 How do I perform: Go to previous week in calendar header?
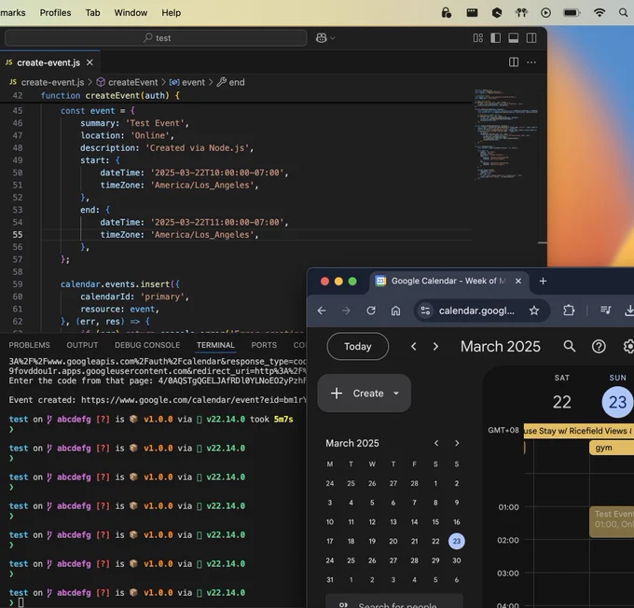[x=414, y=346]
